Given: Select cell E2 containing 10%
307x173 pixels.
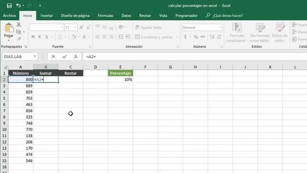Looking at the screenshot, I should click(x=120, y=79).
